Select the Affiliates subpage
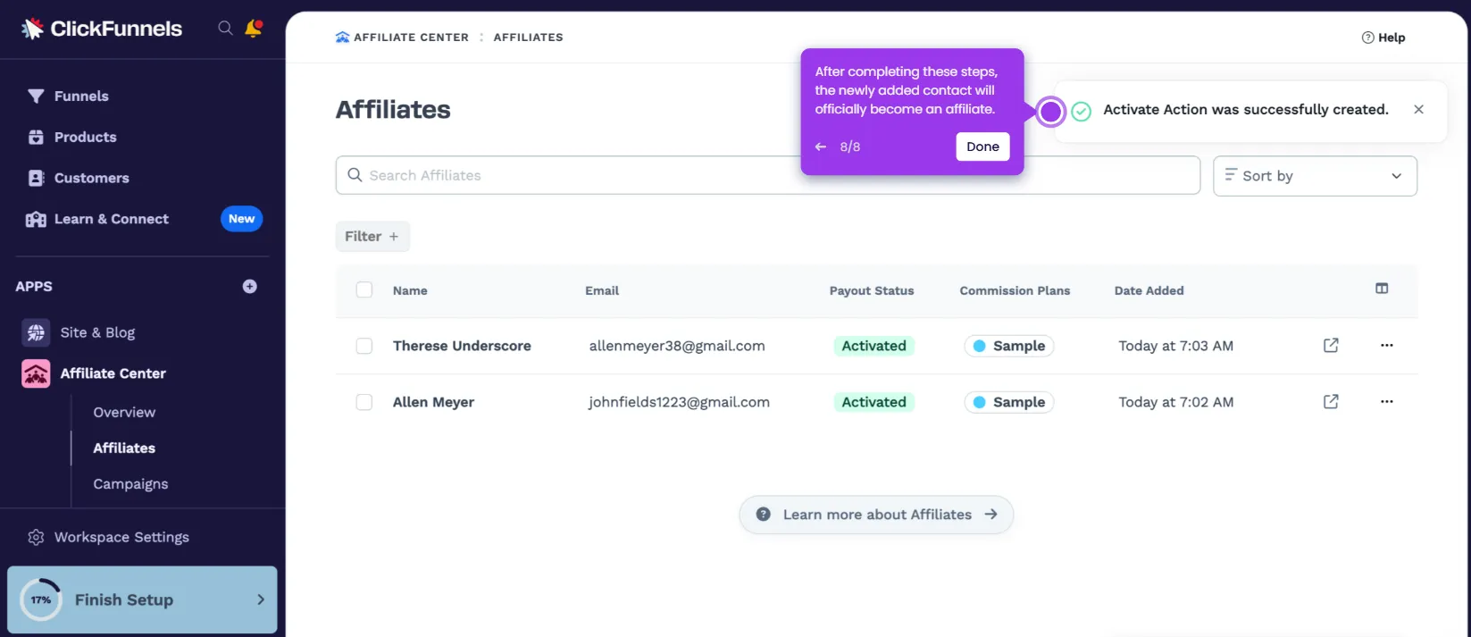Screen dimensions: 1471x637 click(124, 448)
